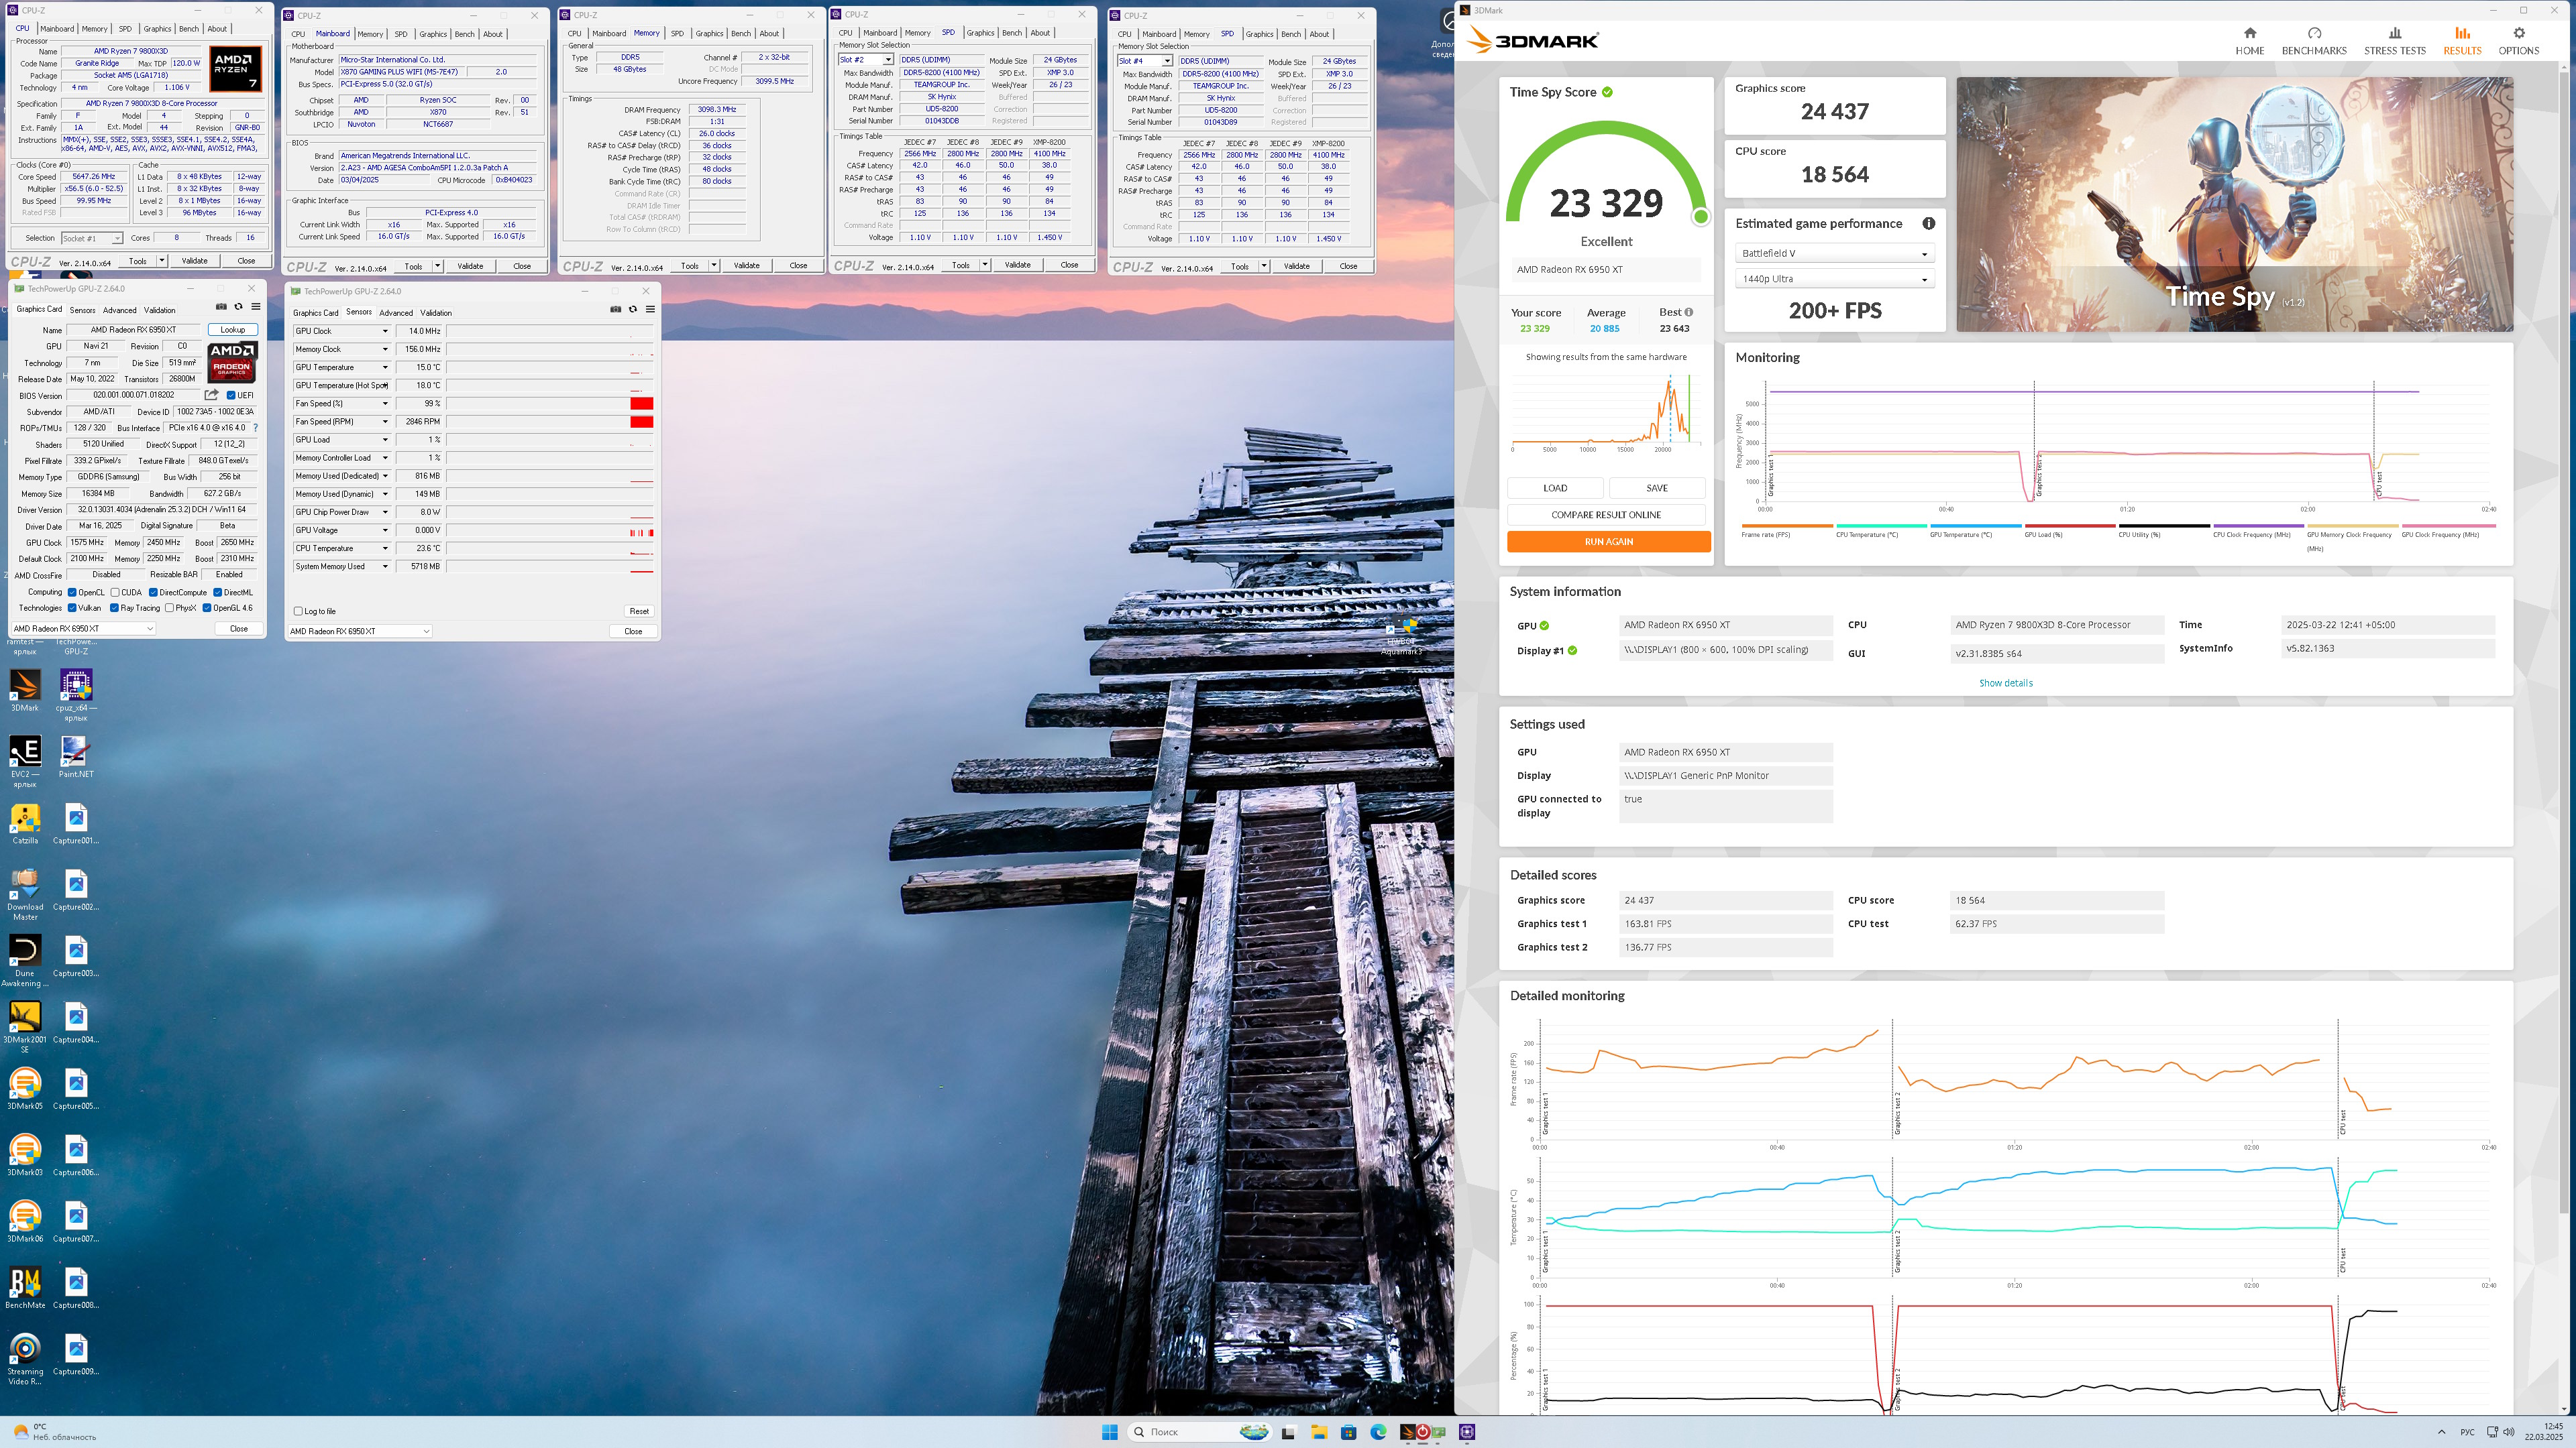Toggle Ray Tracing checkbox in GPU-Z
This screenshot has height=1448, width=2576.
(x=114, y=607)
